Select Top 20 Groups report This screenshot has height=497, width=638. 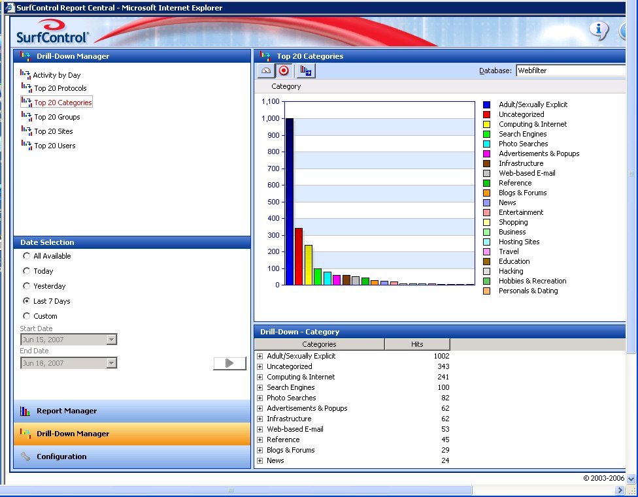click(x=57, y=117)
